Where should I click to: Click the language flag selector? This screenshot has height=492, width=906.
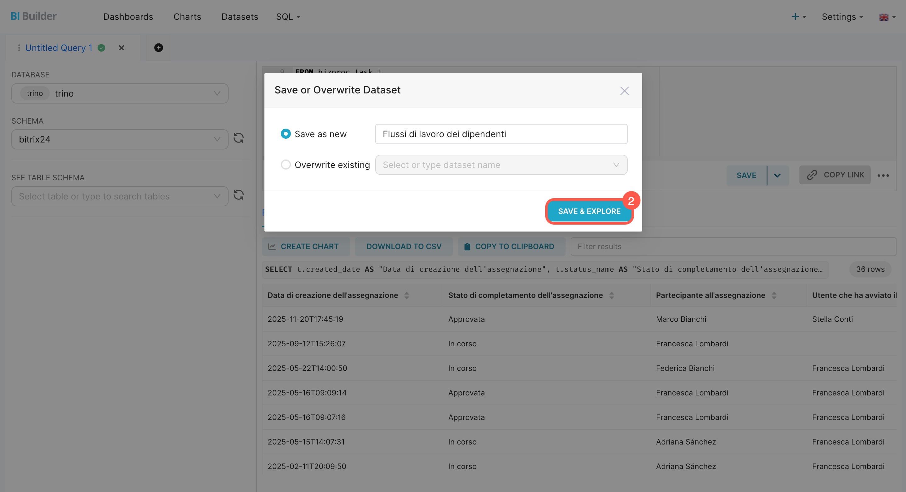pyautogui.click(x=887, y=17)
